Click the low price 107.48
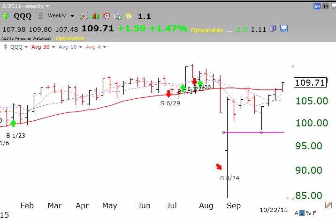The image size is (336, 220). 67,29
